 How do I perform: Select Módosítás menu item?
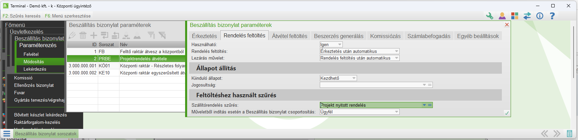[34, 62]
